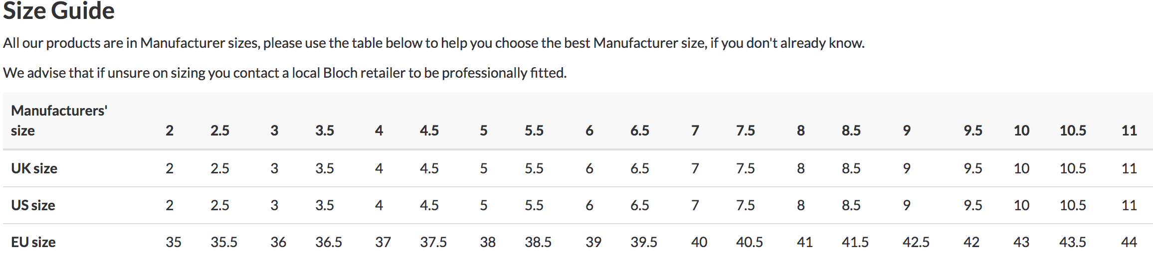Select EU size 36.5 cell
The image size is (1153, 270).
pos(328,242)
